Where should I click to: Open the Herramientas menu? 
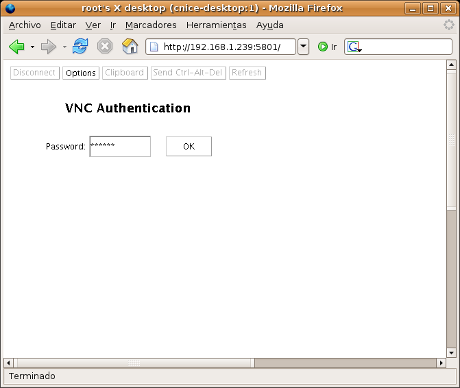pyautogui.click(x=216, y=25)
